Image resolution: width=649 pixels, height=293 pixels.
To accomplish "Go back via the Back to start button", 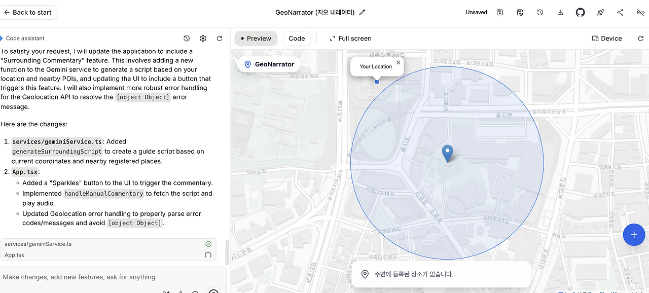I will (28, 12).
